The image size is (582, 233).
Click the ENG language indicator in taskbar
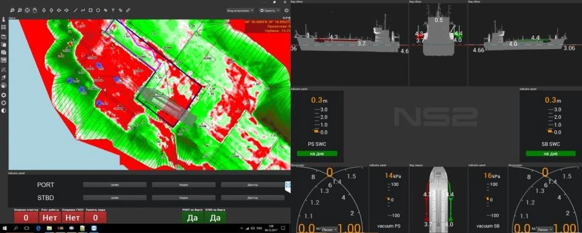259,228
